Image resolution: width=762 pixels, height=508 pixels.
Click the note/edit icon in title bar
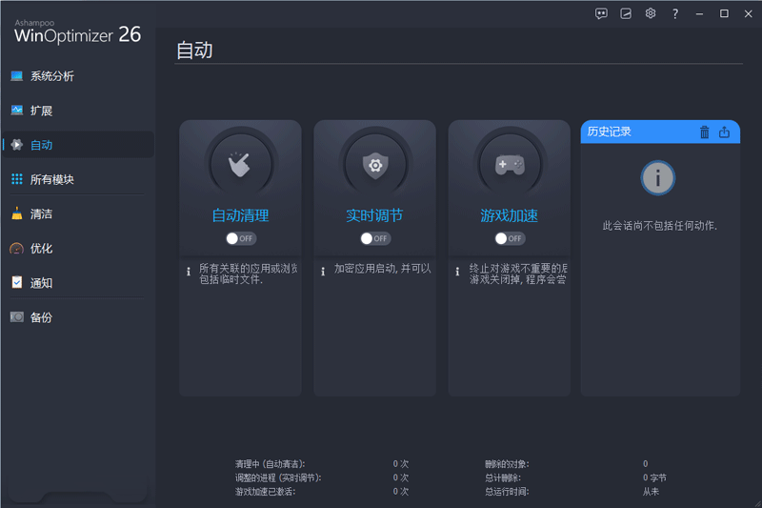(626, 13)
